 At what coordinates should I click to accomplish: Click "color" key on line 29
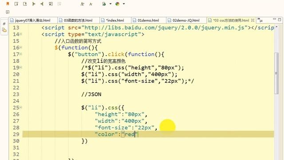[x=106, y=134]
